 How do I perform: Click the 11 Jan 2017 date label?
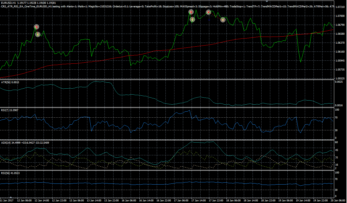tap(7, 201)
